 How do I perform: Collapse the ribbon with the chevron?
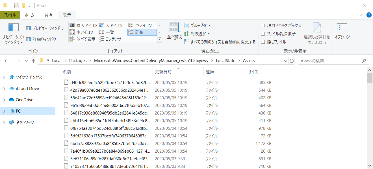pos(362,15)
